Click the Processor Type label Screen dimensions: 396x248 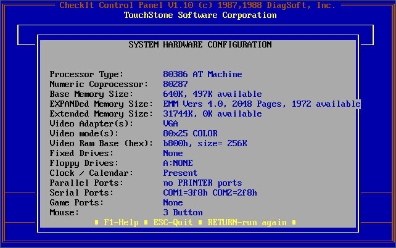(86, 75)
